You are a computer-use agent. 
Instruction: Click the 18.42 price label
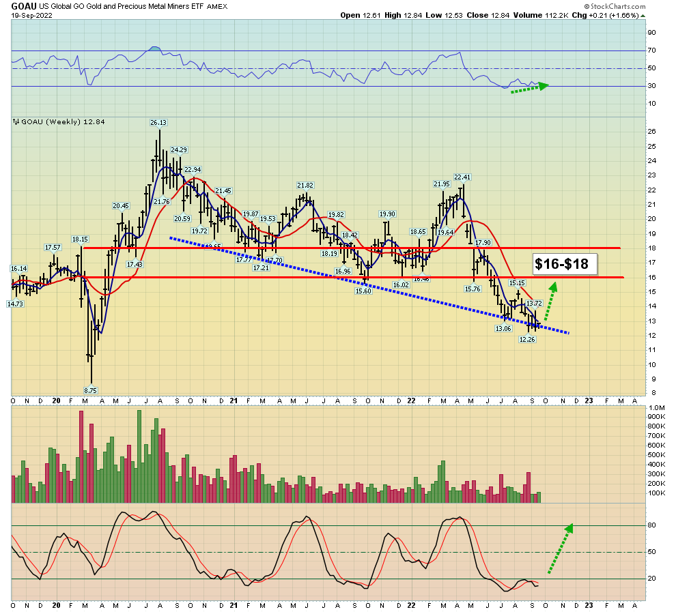point(350,235)
